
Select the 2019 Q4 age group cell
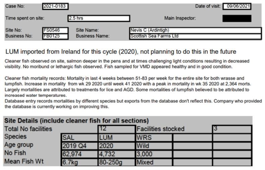pos(79,146)
